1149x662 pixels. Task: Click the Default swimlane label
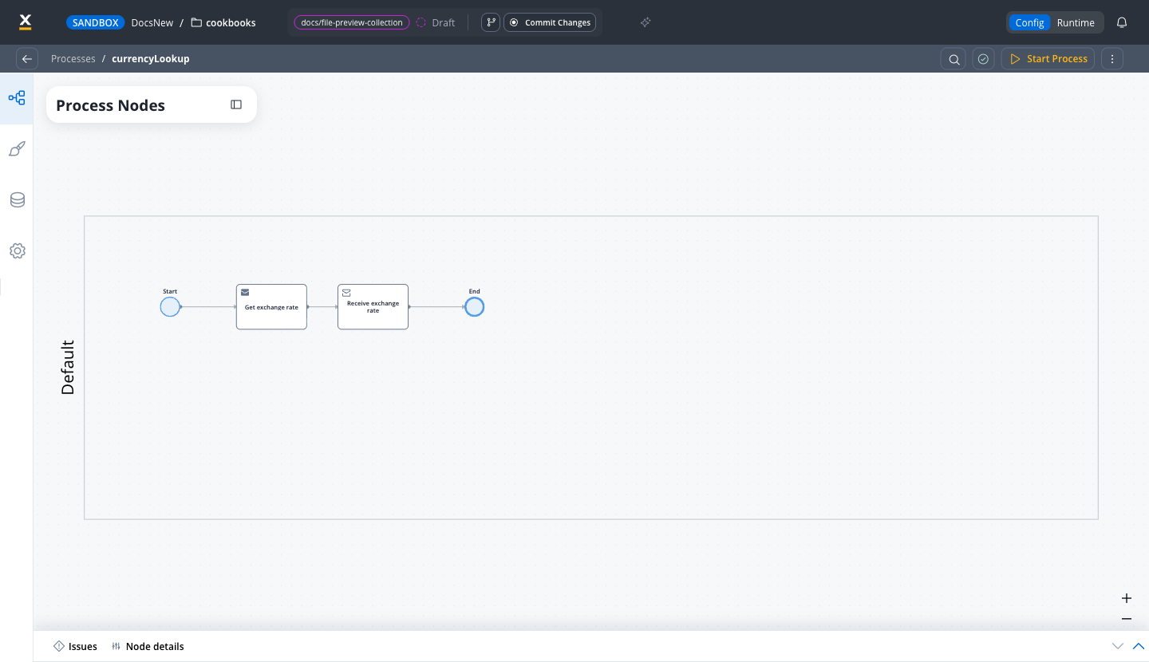tap(68, 368)
